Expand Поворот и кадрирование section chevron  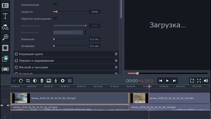(116, 61)
